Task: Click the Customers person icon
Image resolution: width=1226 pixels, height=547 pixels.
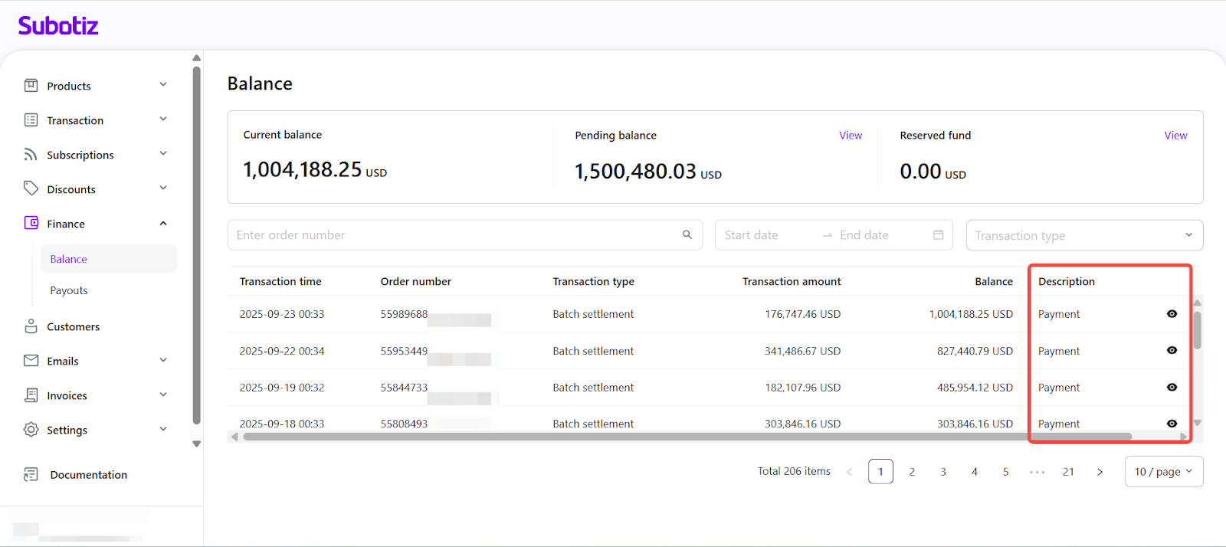Action: 31,326
